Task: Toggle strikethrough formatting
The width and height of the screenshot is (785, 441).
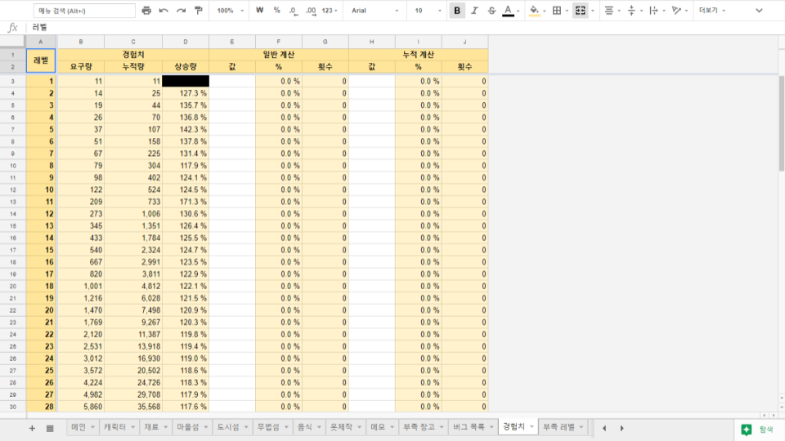Action: coord(491,11)
